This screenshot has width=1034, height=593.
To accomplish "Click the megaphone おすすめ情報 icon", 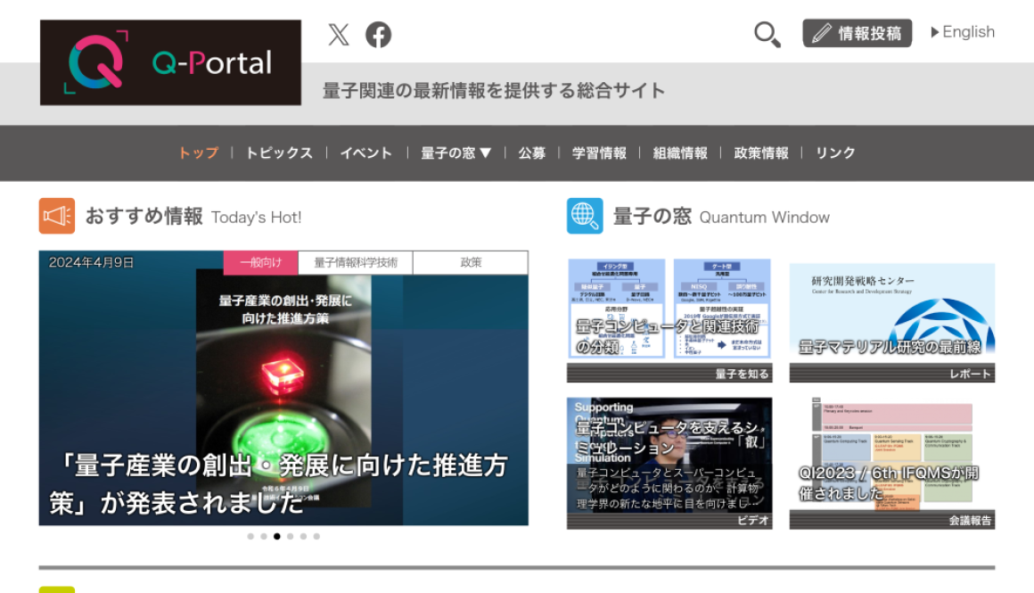I will pyautogui.click(x=57, y=216).
